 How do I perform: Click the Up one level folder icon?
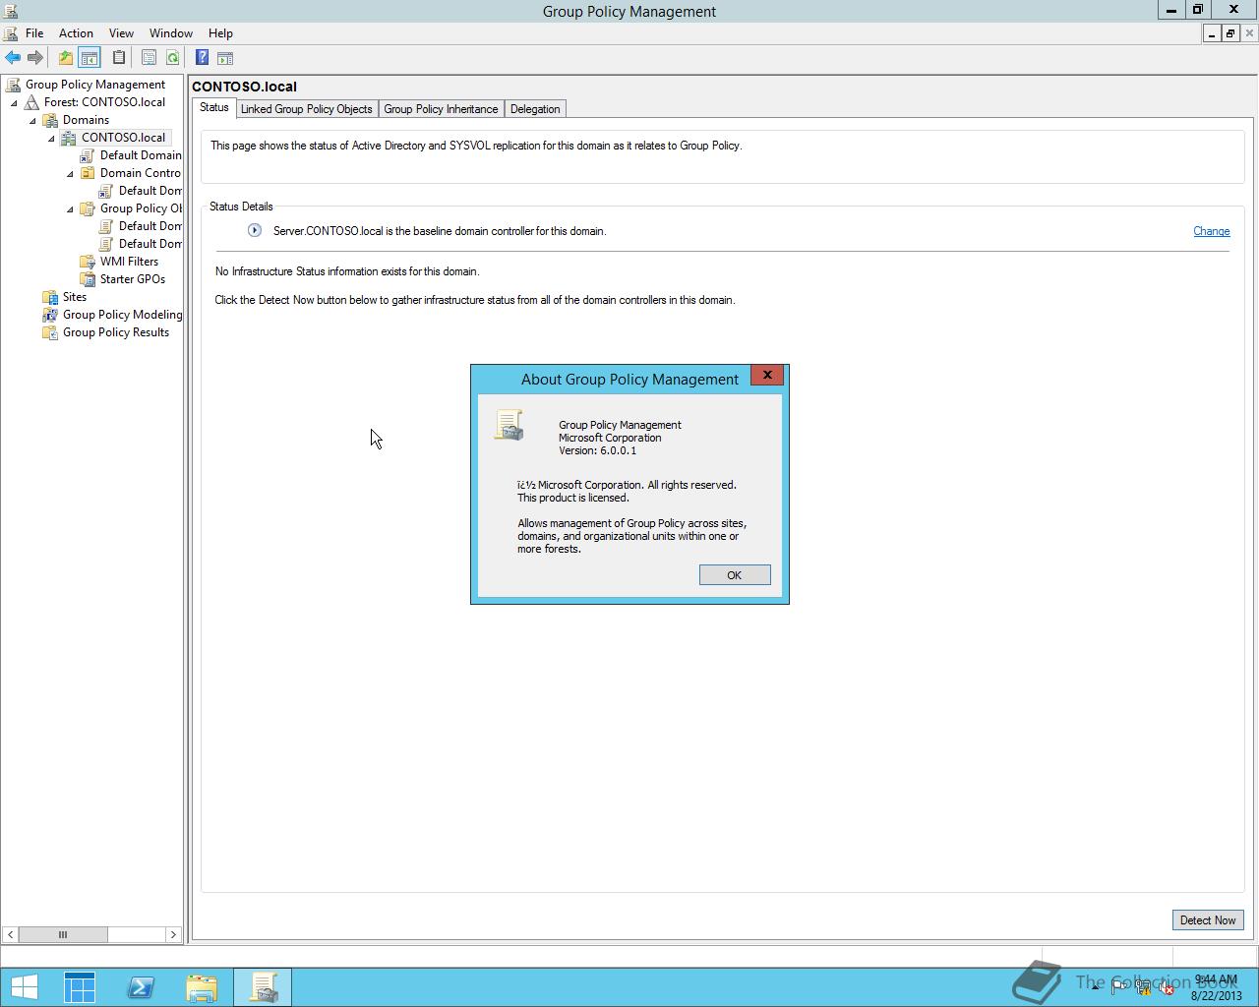point(65,58)
